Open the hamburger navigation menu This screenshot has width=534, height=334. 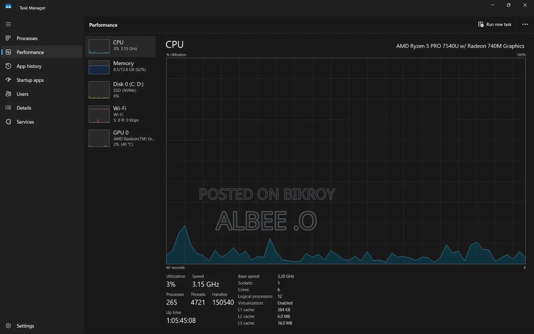click(8, 24)
